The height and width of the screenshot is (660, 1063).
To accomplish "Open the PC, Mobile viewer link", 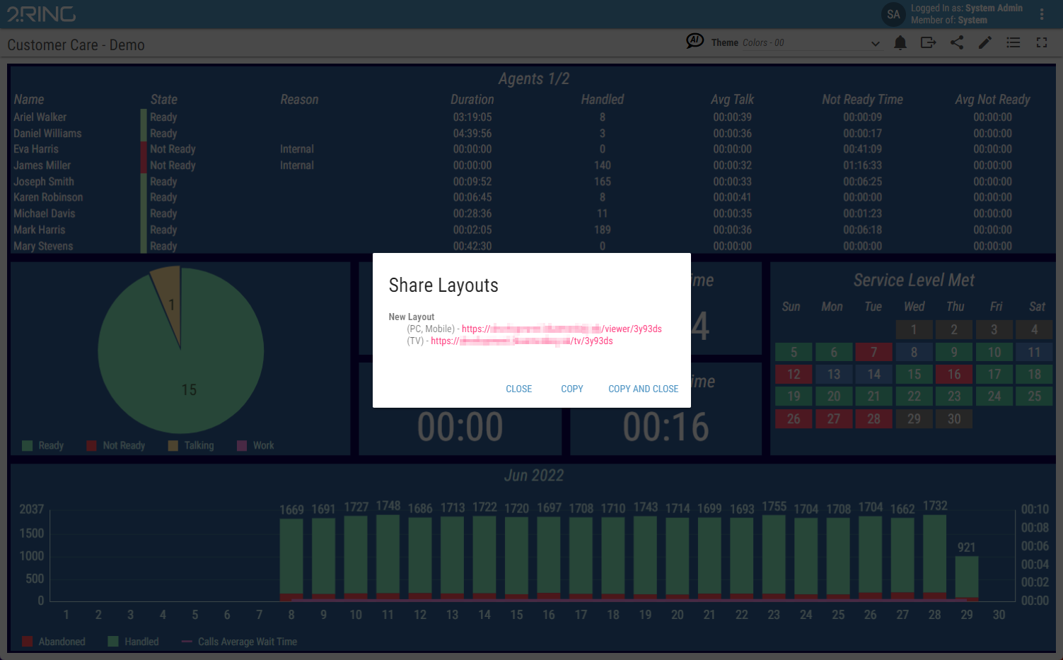I will tap(562, 329).
